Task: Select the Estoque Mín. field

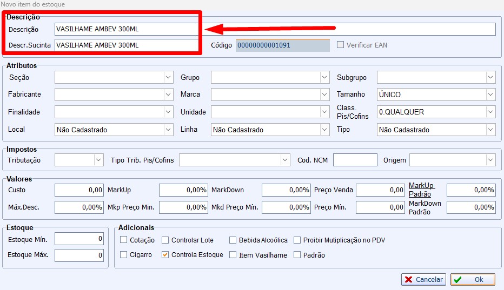Action: tap(79, 239)
